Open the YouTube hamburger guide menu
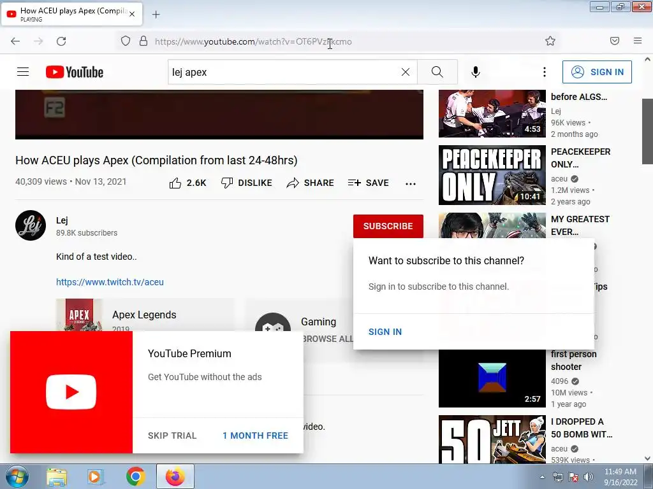This screenshot has width=653, height=489. click(23, 72)
